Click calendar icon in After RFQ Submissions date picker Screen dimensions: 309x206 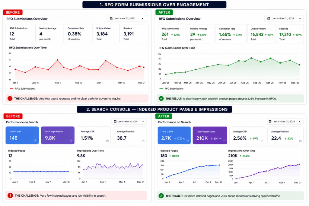click(x=269, y=18)
